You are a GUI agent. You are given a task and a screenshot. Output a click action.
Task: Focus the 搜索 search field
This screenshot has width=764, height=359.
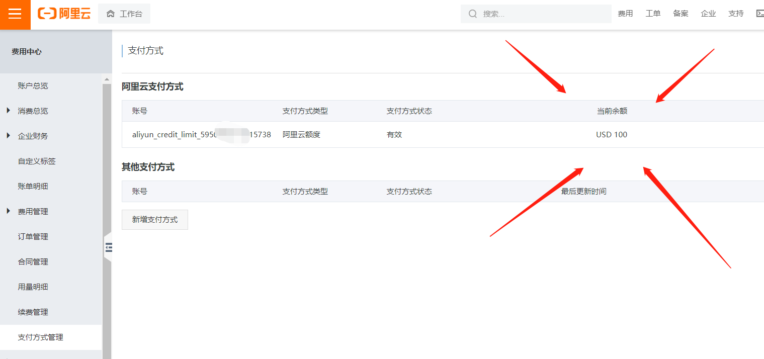click(536, 14)
